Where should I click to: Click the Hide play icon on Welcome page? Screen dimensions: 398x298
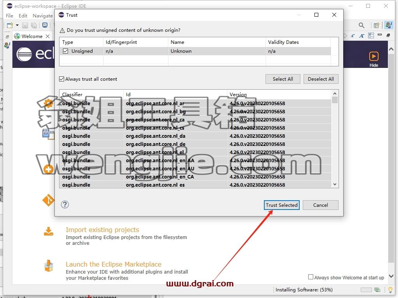pyautogui.click(x=374, y=56)
